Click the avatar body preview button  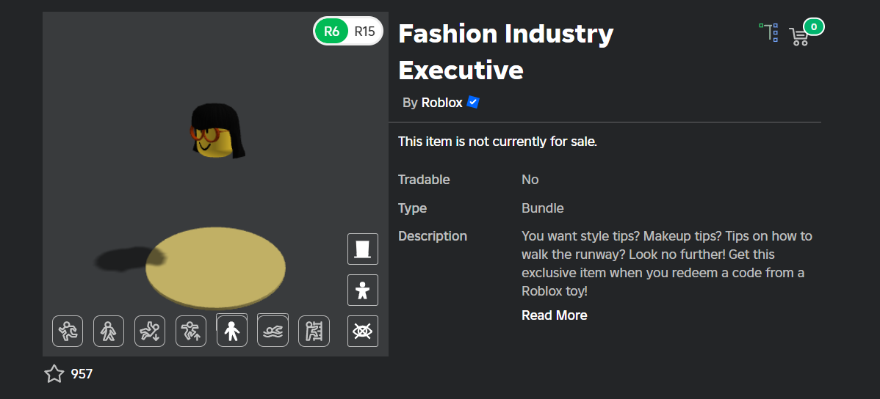(363, 290)
